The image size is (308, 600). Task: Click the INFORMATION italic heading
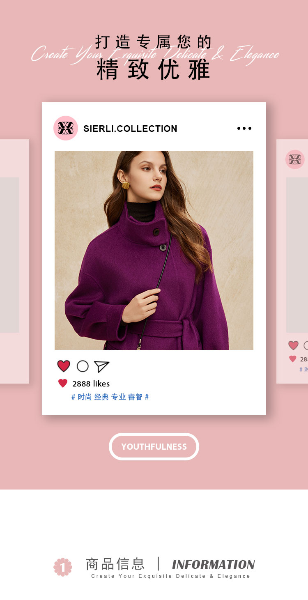click(214, 564)
